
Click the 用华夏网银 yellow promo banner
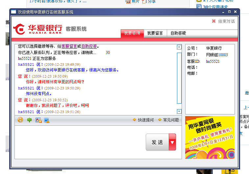click(x=210, y=137)
